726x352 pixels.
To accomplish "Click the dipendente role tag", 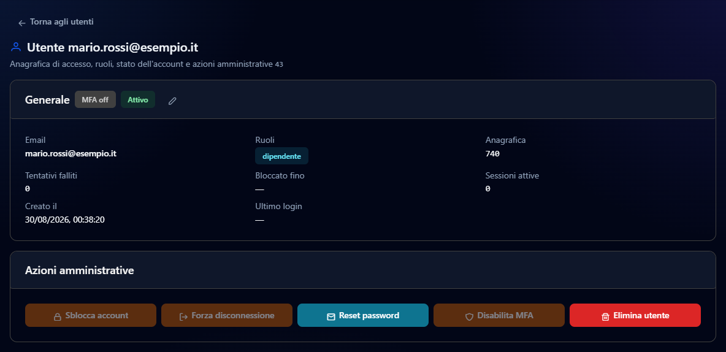I will pyautogui.click(x=281, y=156).
